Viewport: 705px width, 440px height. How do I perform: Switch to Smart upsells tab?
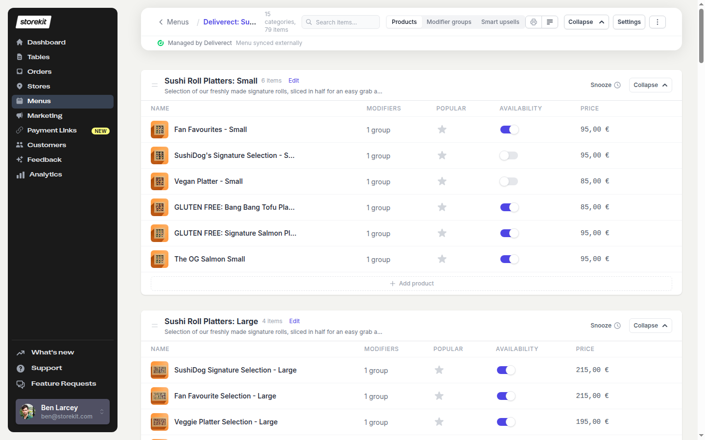tap(500, 22)
